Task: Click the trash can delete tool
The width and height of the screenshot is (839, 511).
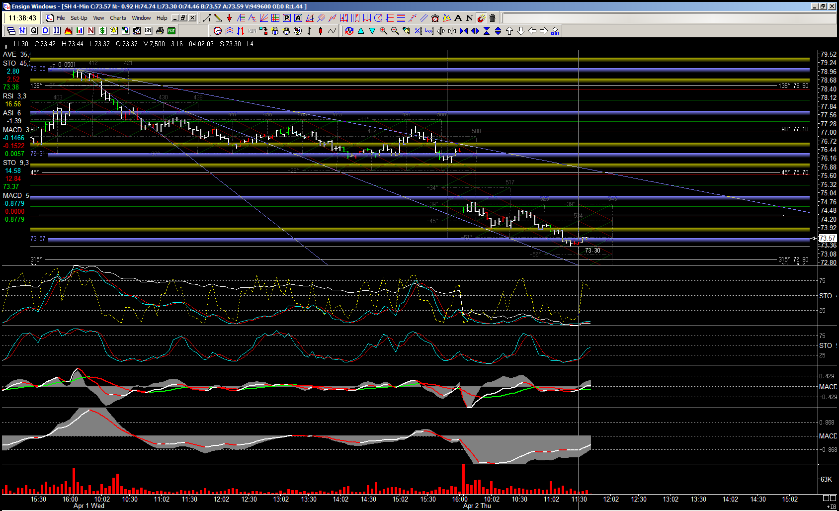Action: 492,18
